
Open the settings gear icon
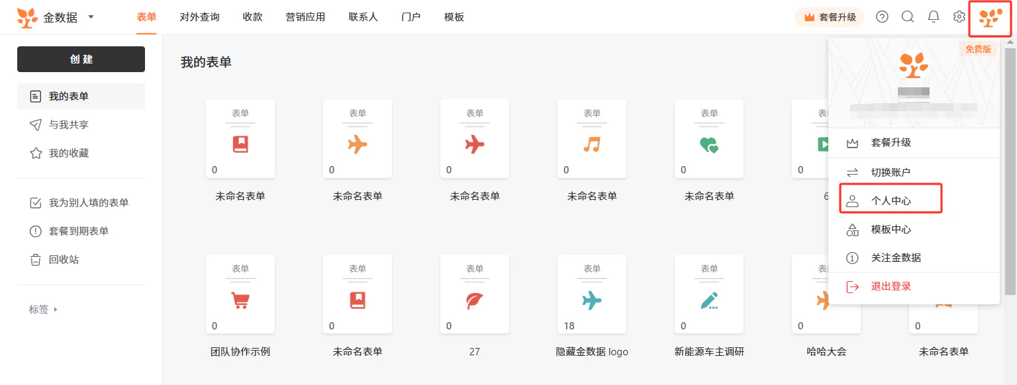click(x=959, y=17)
